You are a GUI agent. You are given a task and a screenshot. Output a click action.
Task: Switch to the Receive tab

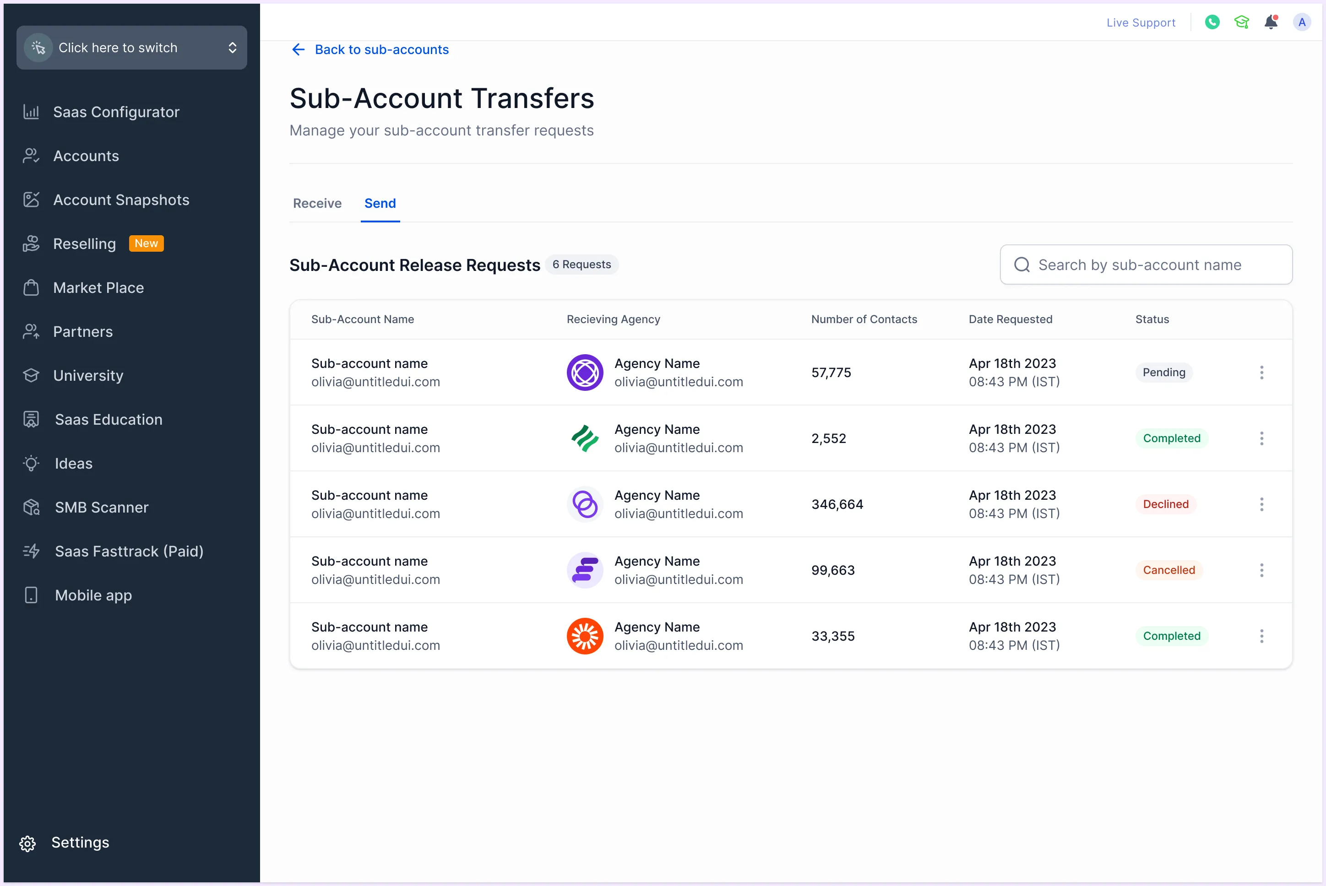[x=317, y=203]
